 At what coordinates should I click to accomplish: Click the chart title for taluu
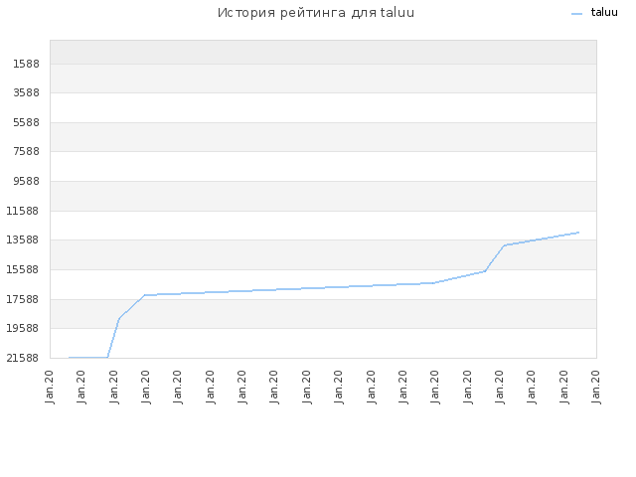[316, 13]
